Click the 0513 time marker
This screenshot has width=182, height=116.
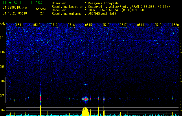coord(54,25)
